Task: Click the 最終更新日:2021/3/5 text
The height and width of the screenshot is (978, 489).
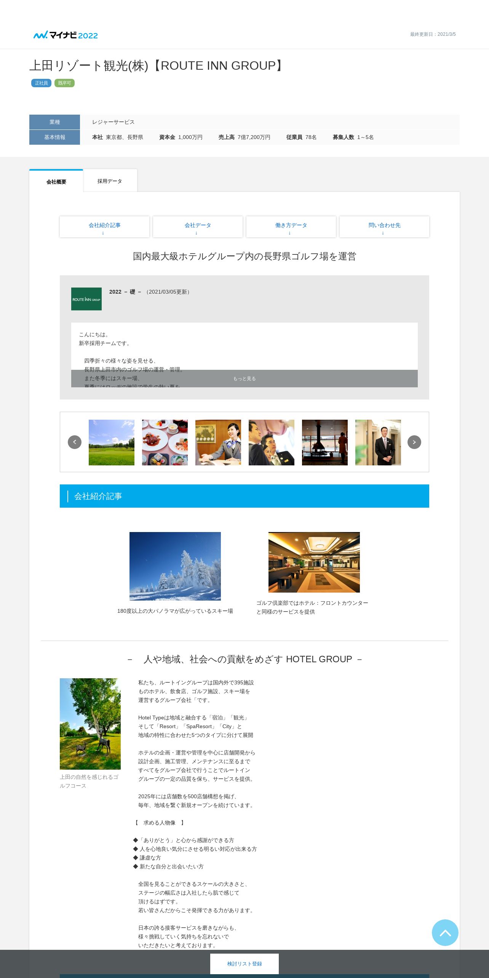Action: [433, 34]
